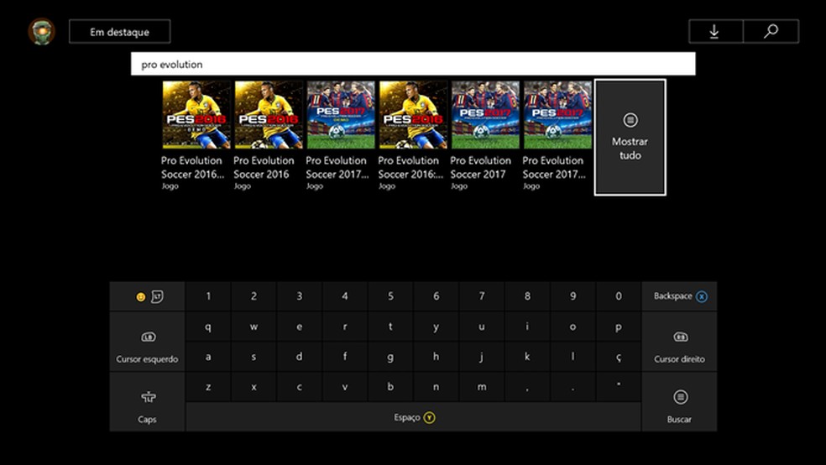Screen dimensions: 826x465
Task: Select the 2 key on keyboard
Action: pos(254,296)
